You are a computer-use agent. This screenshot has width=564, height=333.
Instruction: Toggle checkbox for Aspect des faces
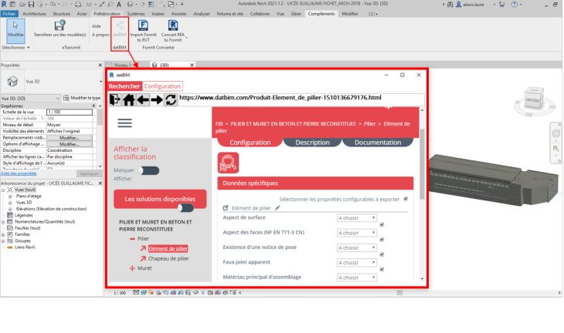[382, 239]
